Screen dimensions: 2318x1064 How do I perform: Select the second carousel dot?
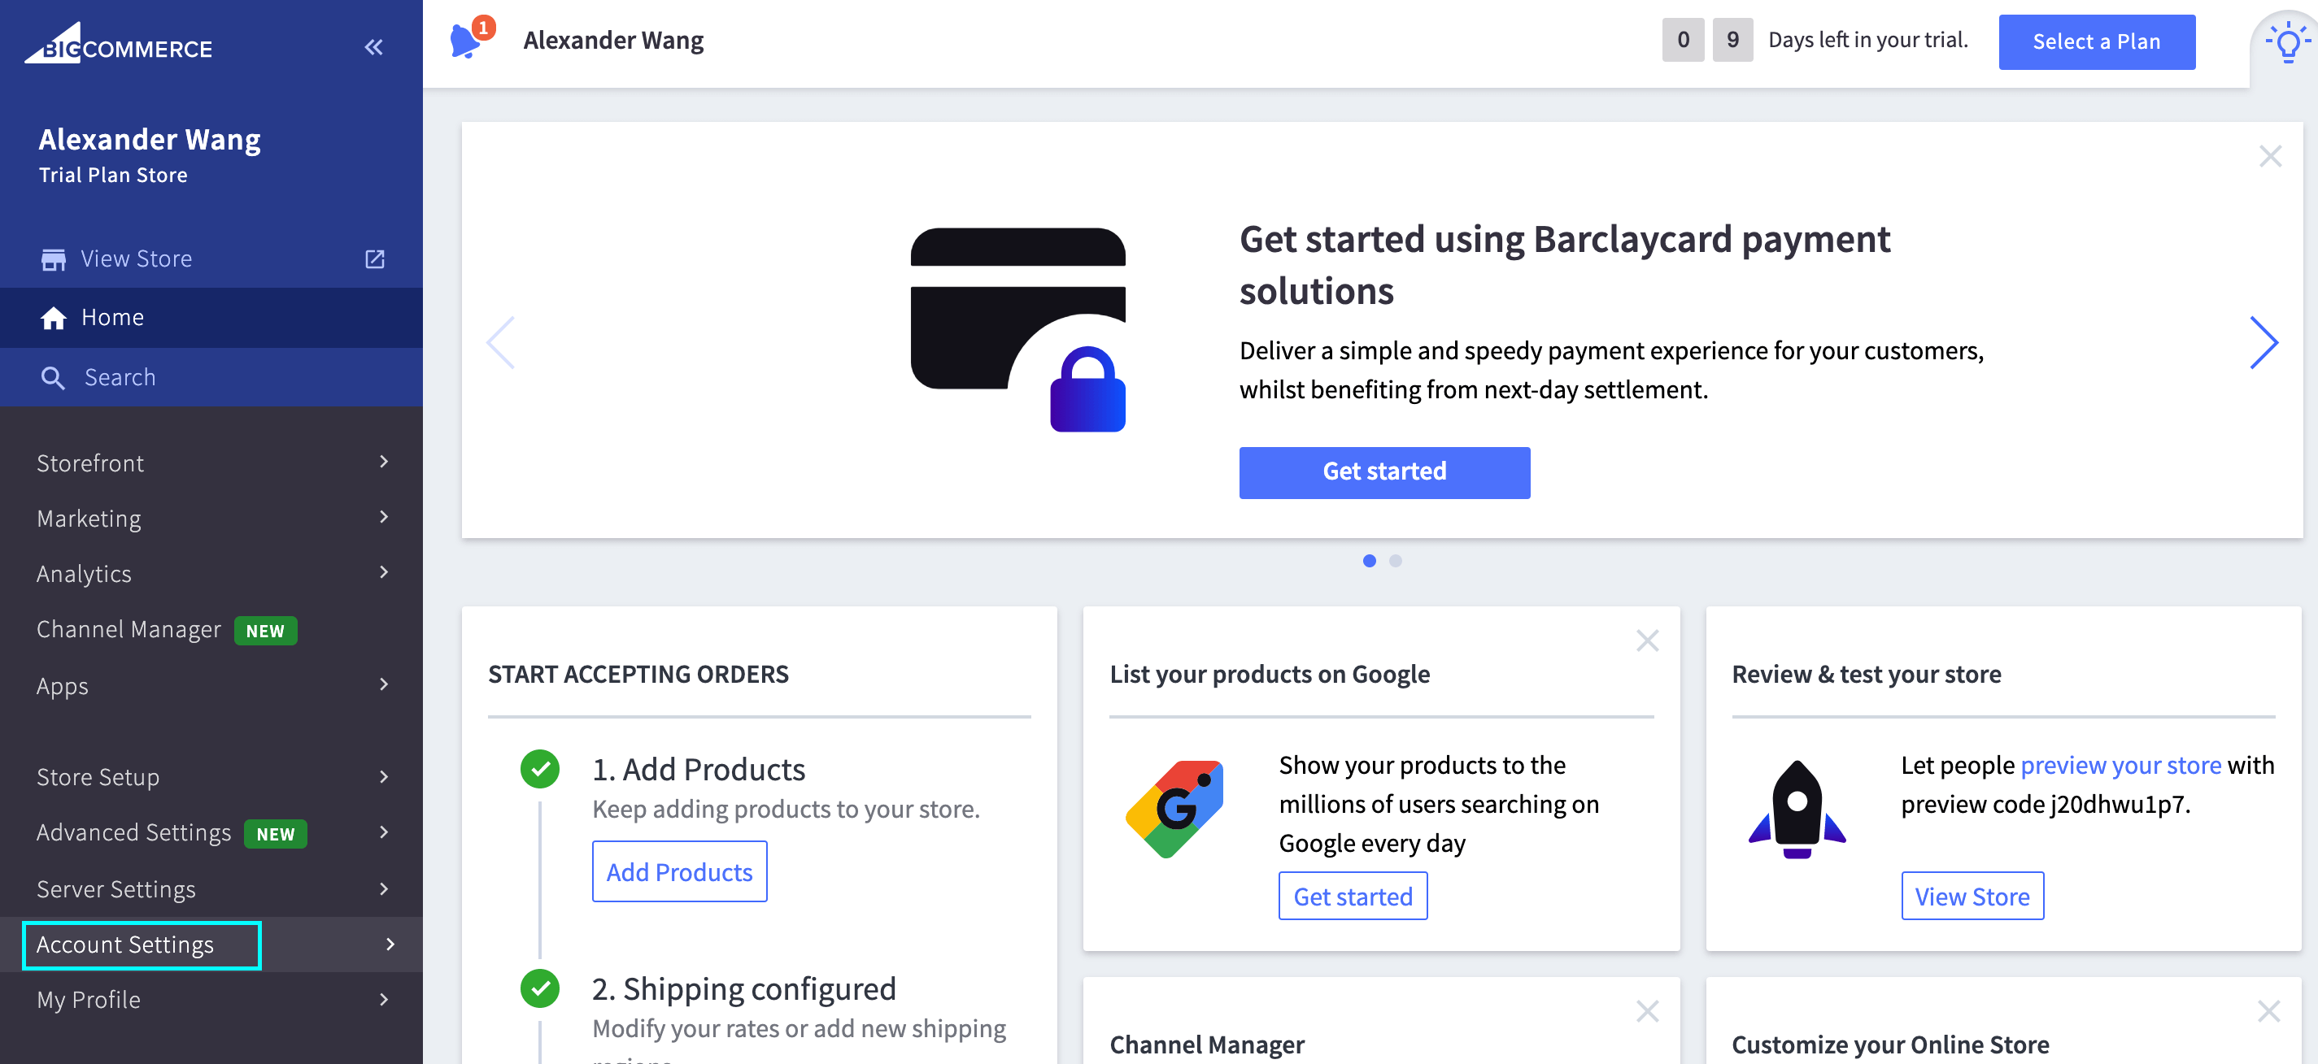tap(1395, 561)
